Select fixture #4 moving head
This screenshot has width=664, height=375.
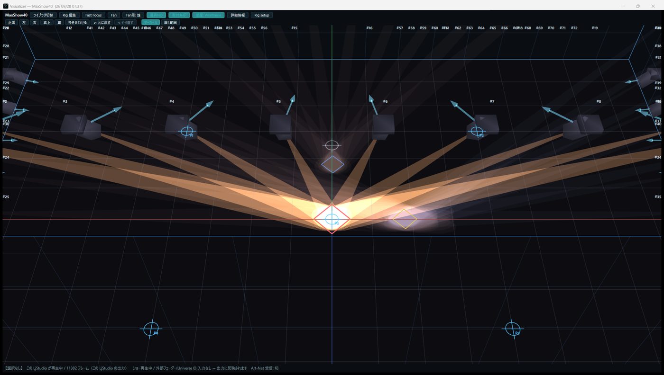[181, 126]
